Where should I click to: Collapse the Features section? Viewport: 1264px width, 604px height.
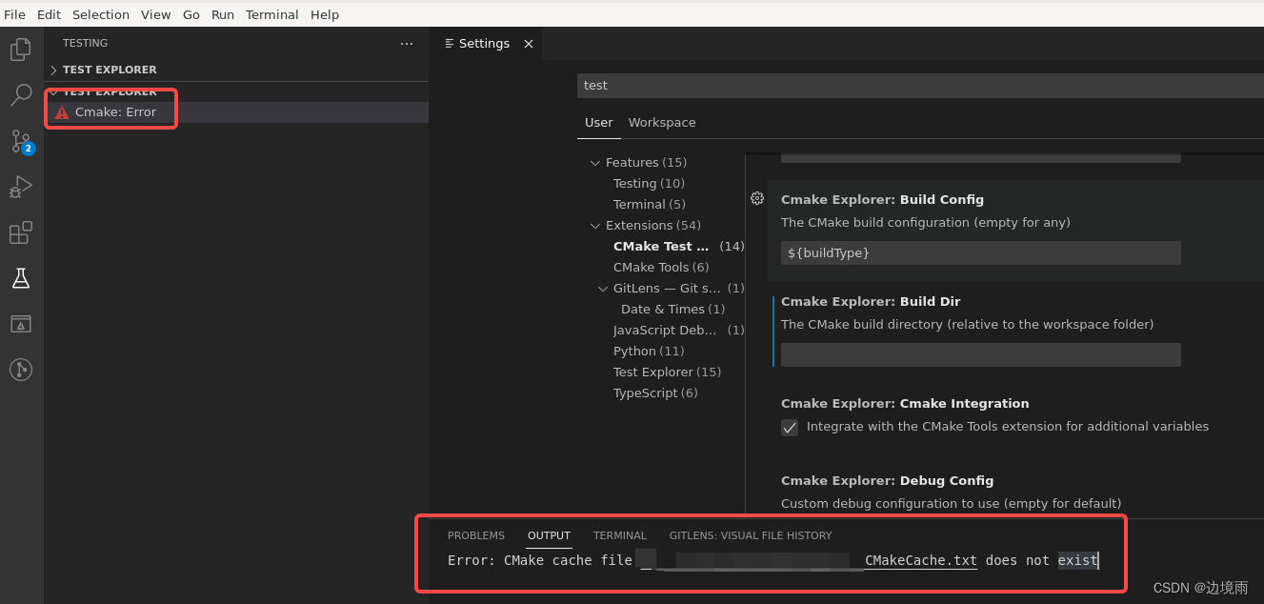594,162
